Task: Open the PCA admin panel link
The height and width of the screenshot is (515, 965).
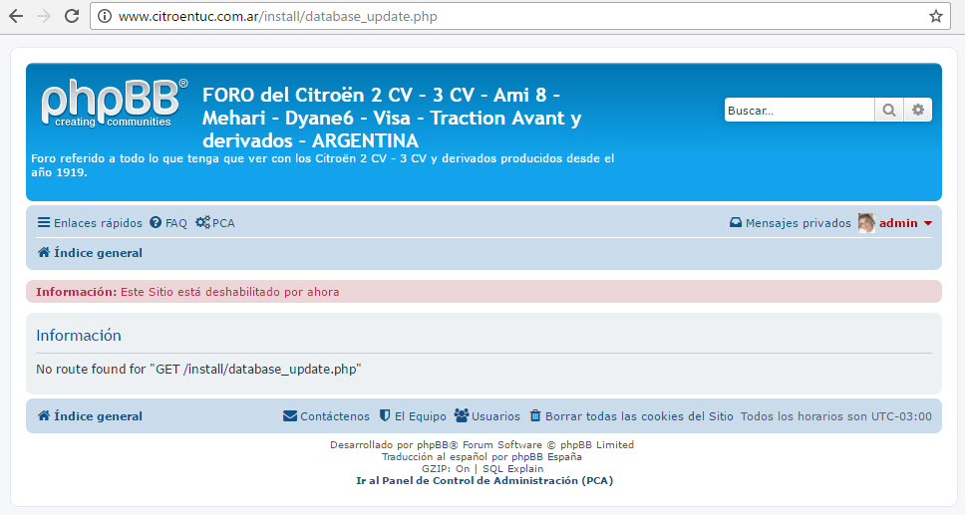Action: pos(216,223)
